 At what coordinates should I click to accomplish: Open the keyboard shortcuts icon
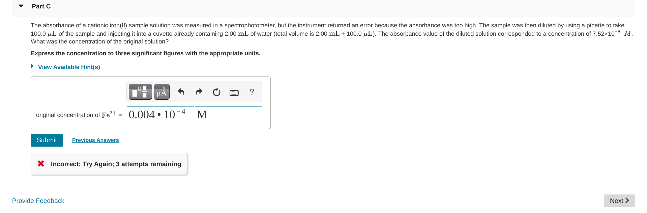234,92
